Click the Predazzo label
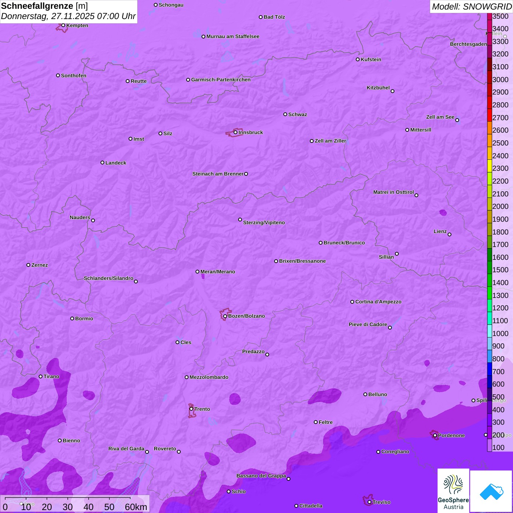The width and height of the screenshot is (513, 513). (253, 351)
